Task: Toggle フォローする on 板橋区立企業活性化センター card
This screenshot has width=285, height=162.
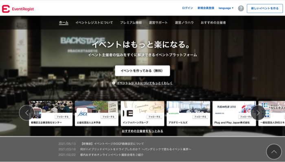Action: (x=63, y=116)
